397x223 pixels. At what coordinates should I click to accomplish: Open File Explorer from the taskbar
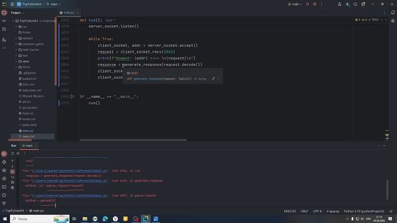tap(85, 219)
